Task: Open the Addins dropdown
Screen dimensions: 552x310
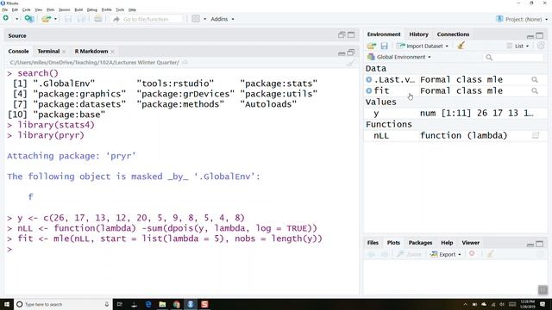Action: point(223,19)
